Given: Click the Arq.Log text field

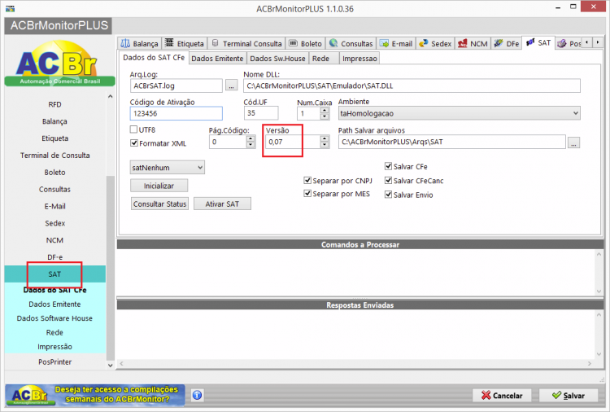Looking at the screenshot, I should [x=176, y=85].
